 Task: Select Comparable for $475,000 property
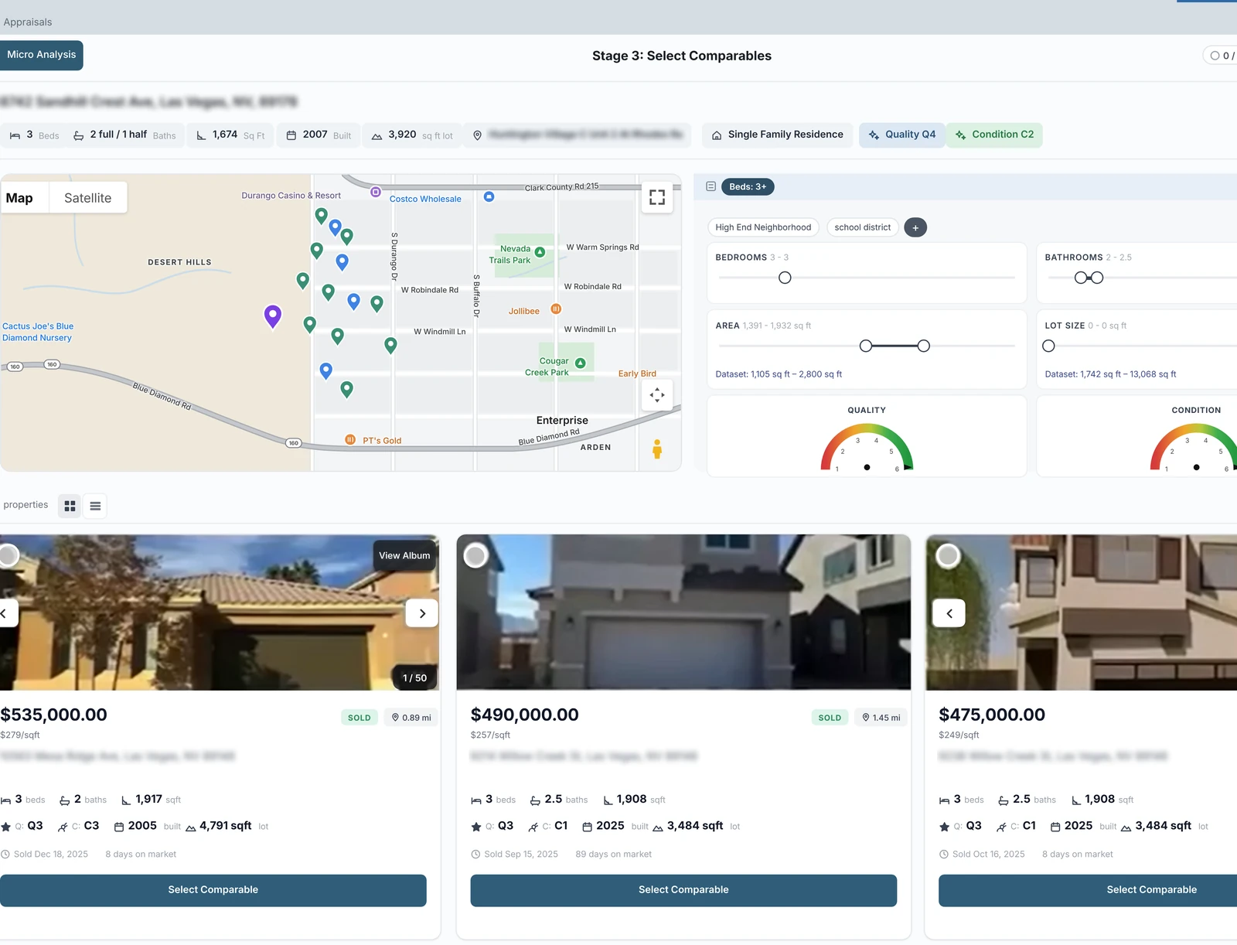pos(1089,890)
